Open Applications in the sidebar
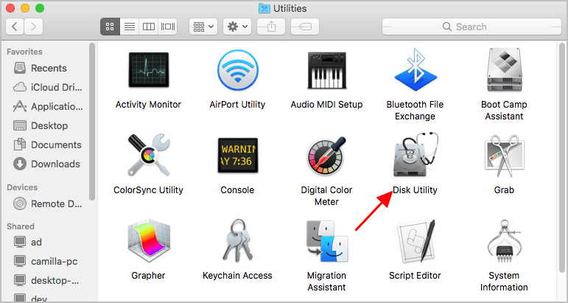The width and height of the screenshot is (568, 303). tap(46, 107)
